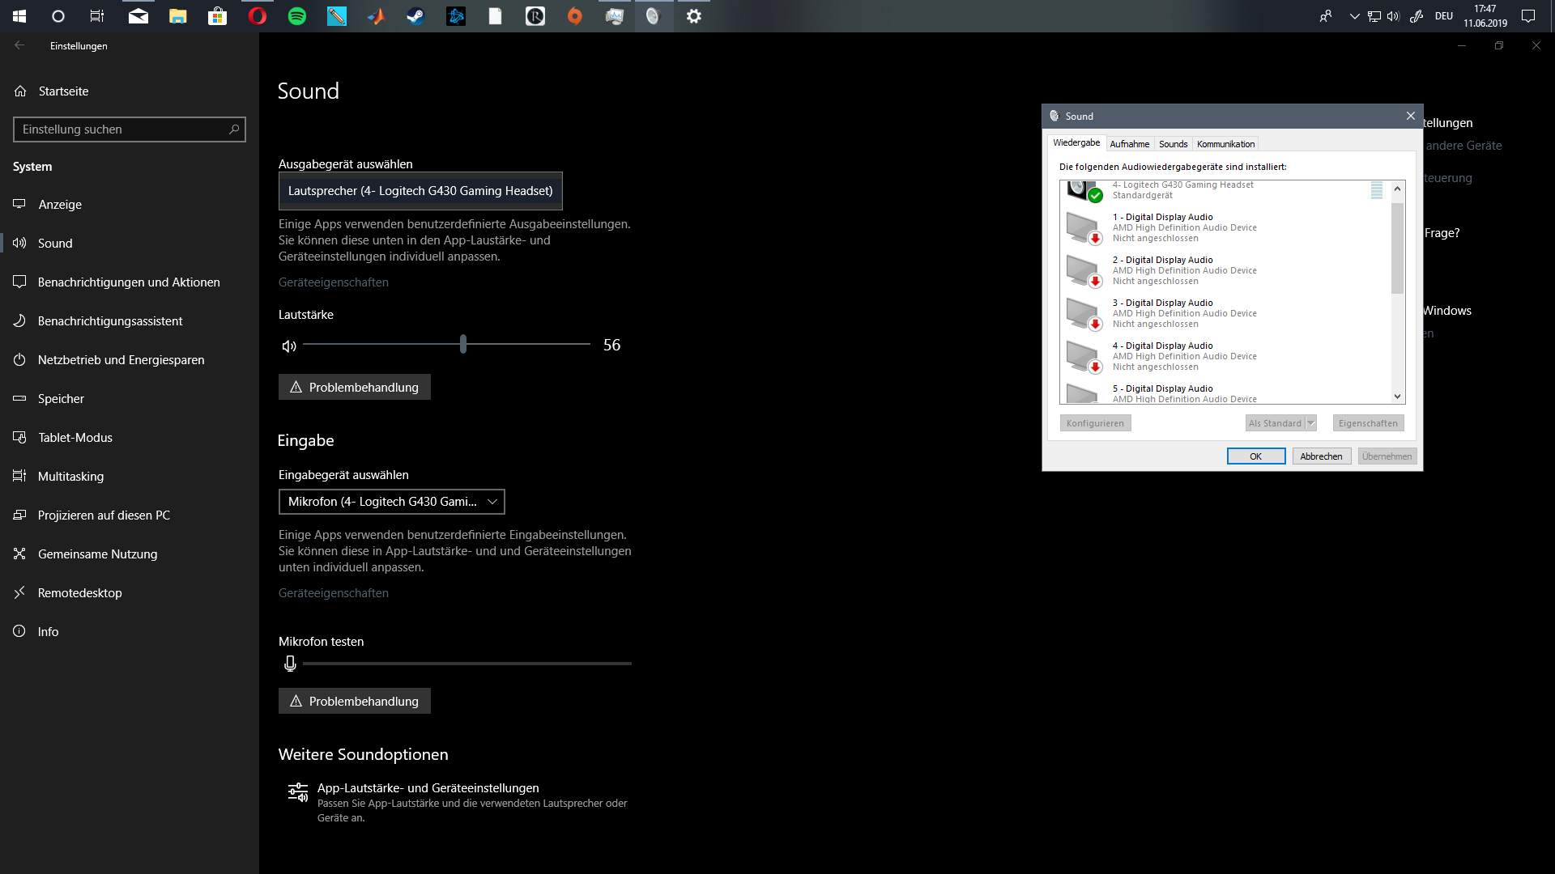Click the microphone icon under Mikrofon testen

[x=290, y=664]
